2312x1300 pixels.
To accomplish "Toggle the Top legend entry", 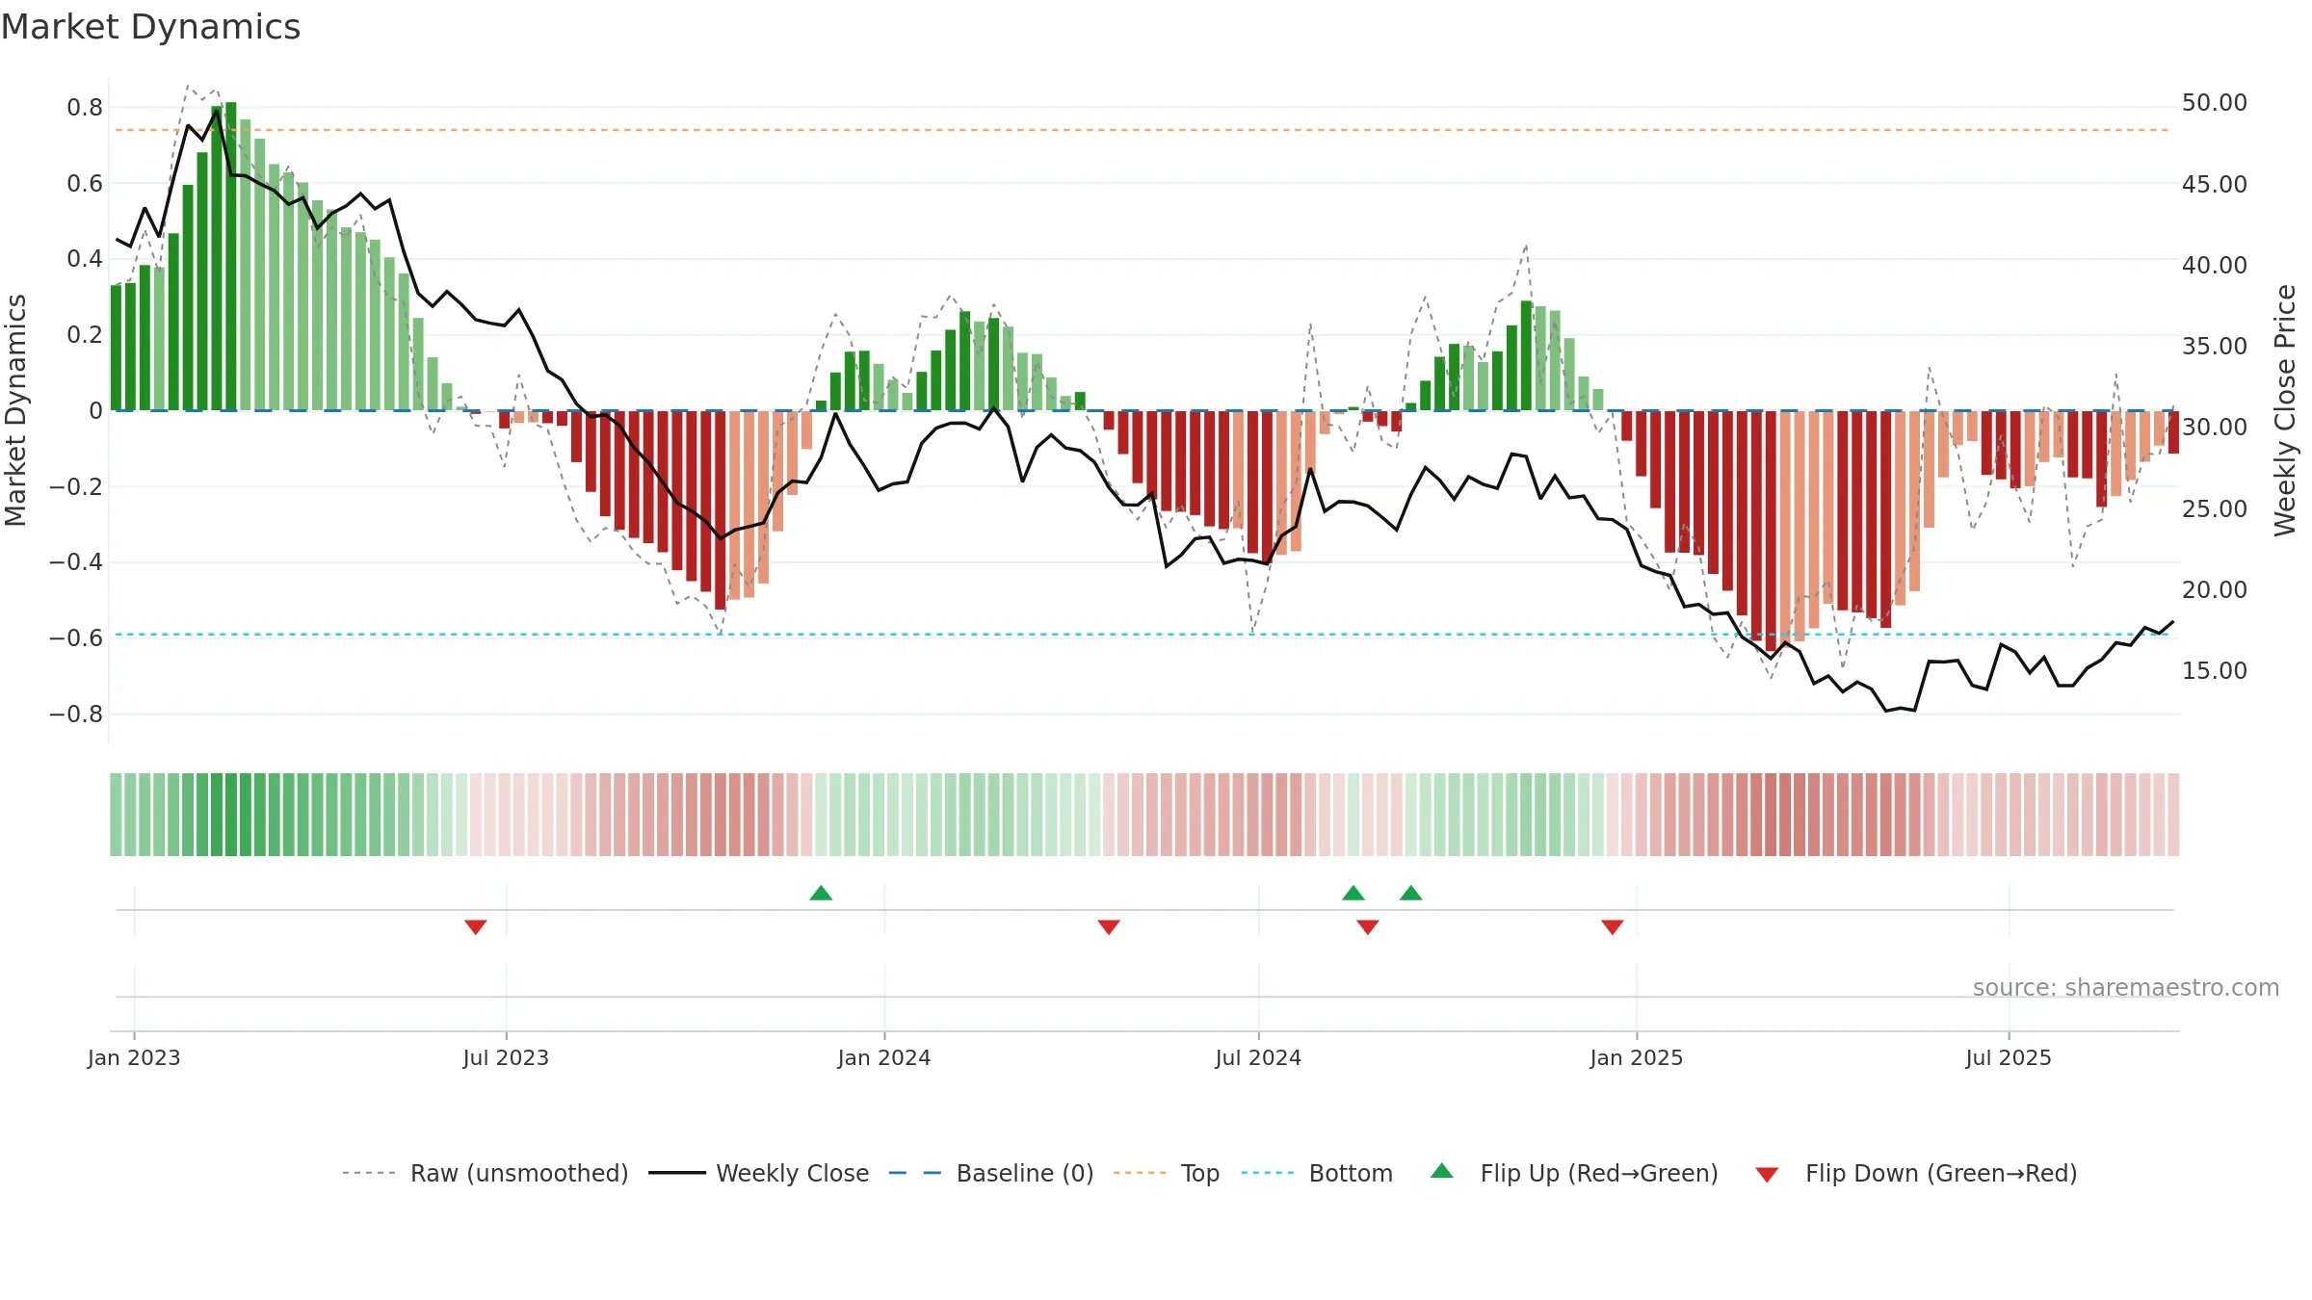I will (1167, 1173).
